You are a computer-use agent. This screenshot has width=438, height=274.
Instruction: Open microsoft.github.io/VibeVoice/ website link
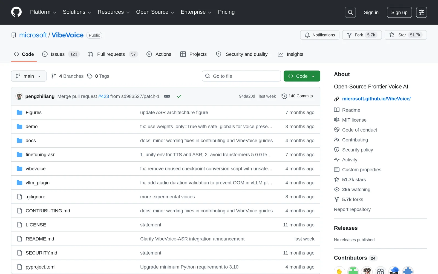376,99
